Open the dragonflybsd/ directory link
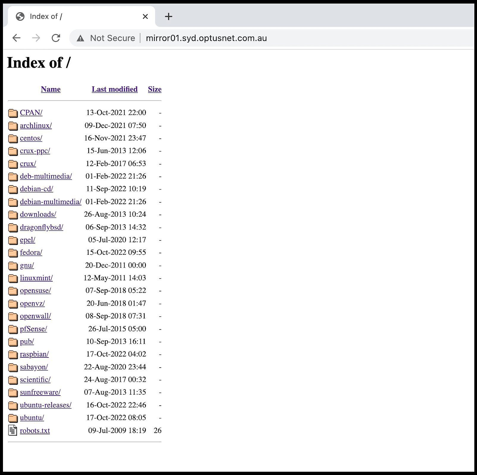 click(42, 227)
